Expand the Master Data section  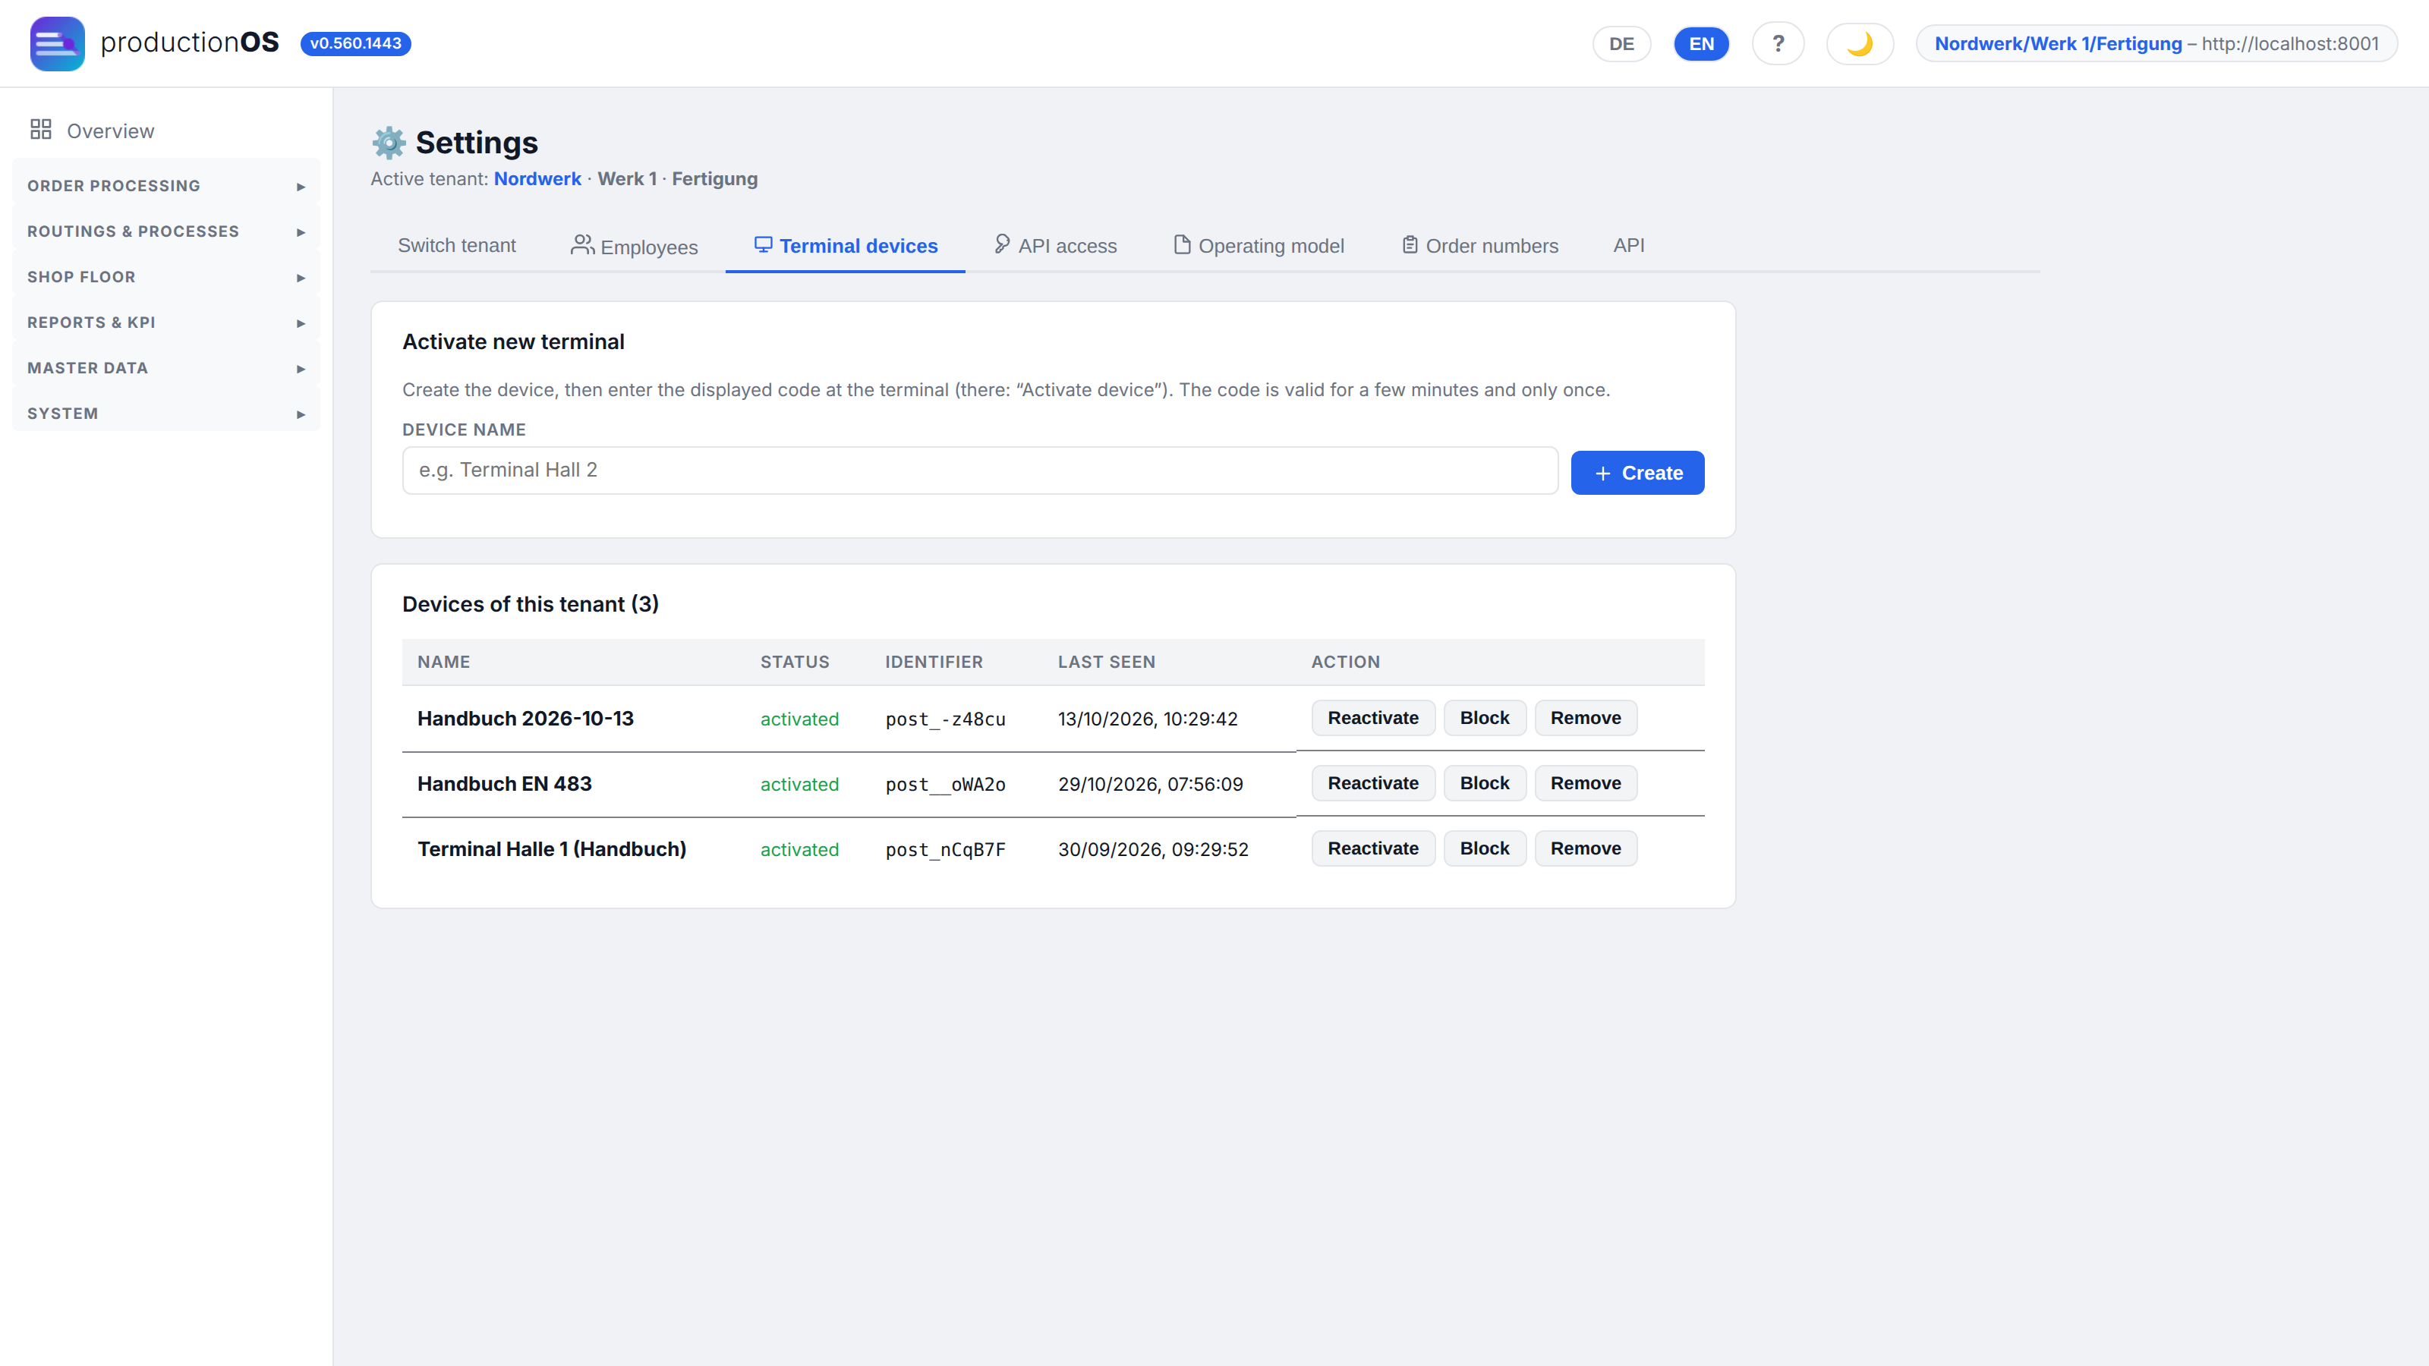(166, 367)
